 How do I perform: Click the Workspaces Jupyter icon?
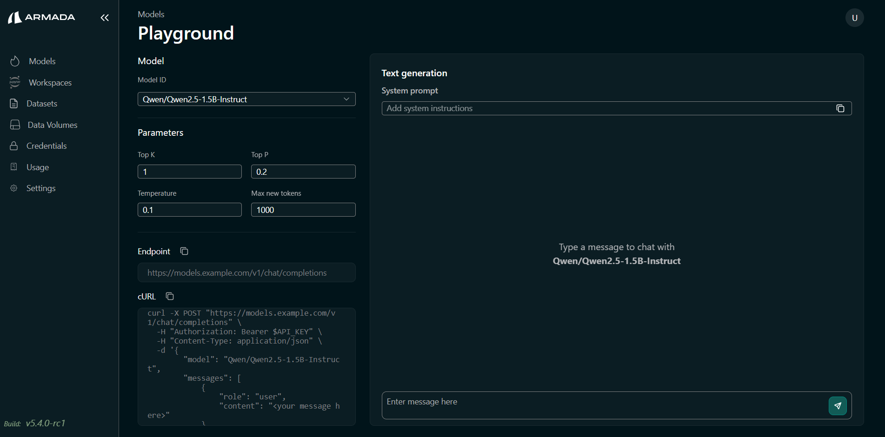[x=15, y=82]
